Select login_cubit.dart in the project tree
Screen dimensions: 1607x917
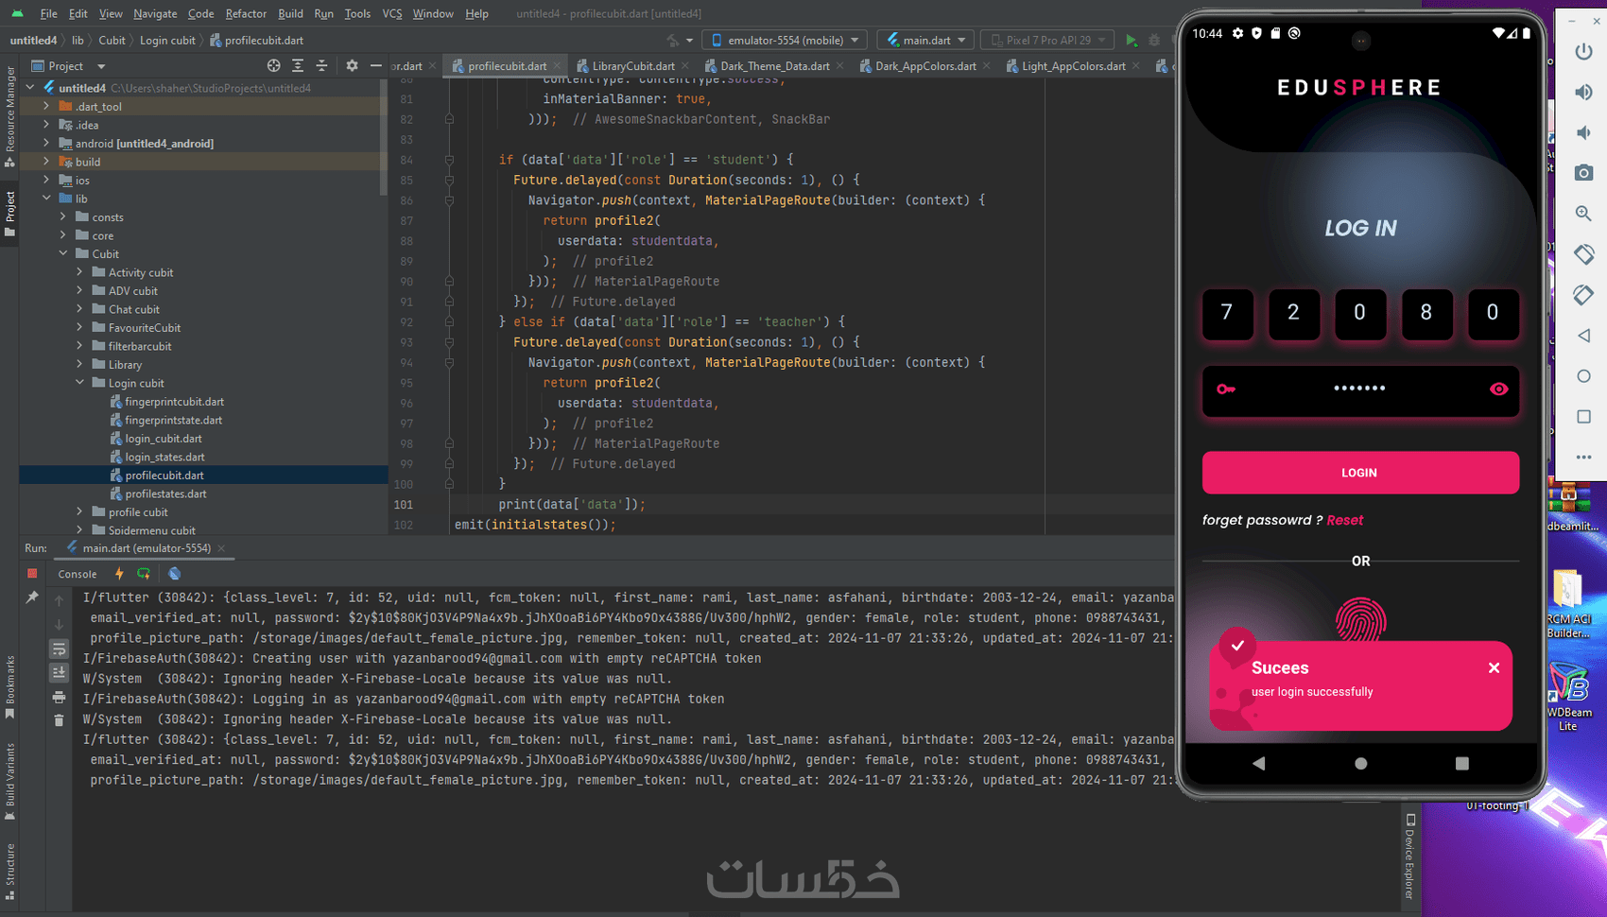(x=164, y=439)
